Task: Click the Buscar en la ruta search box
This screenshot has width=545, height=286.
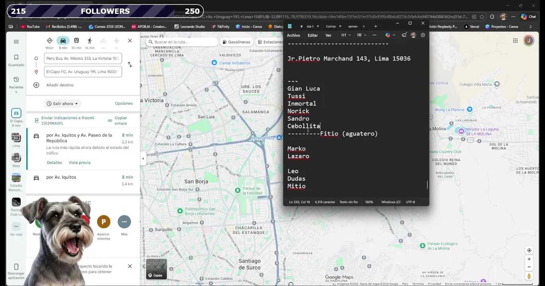Action: tap(182, 42)
